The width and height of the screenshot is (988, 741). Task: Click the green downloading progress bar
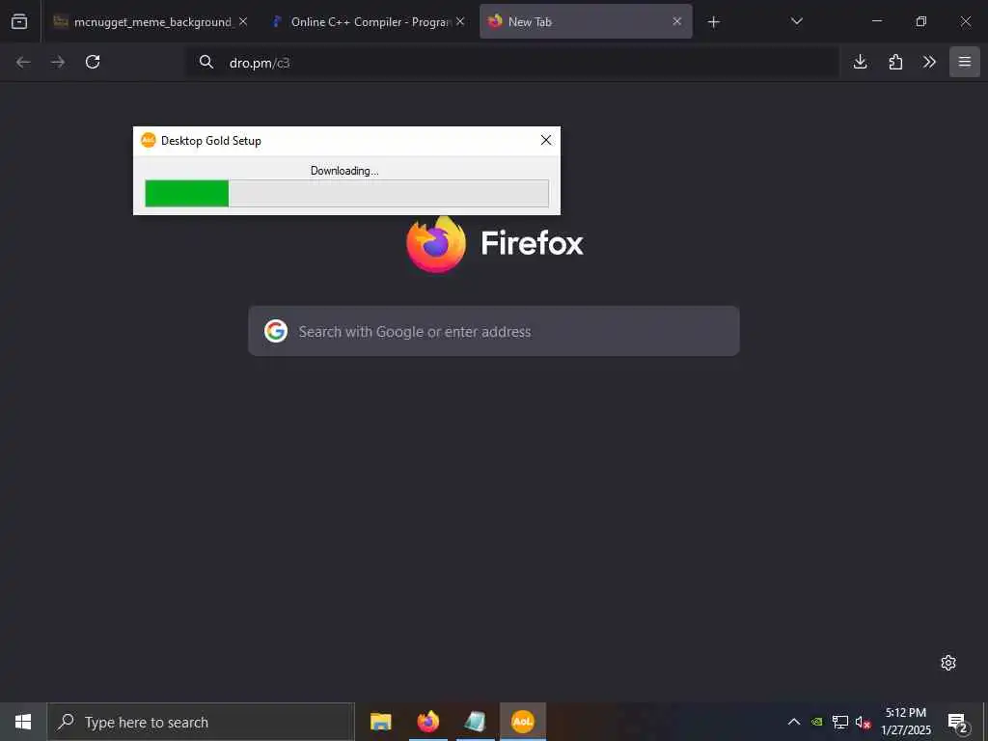(346, 193)
